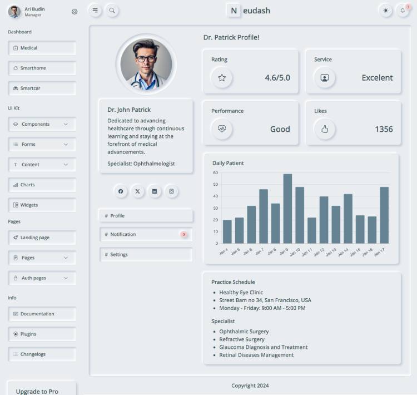Expand the Auth pages dropdown
This screenshot has height=395, width=417.
pyautogui.click(x=66, y=278)
